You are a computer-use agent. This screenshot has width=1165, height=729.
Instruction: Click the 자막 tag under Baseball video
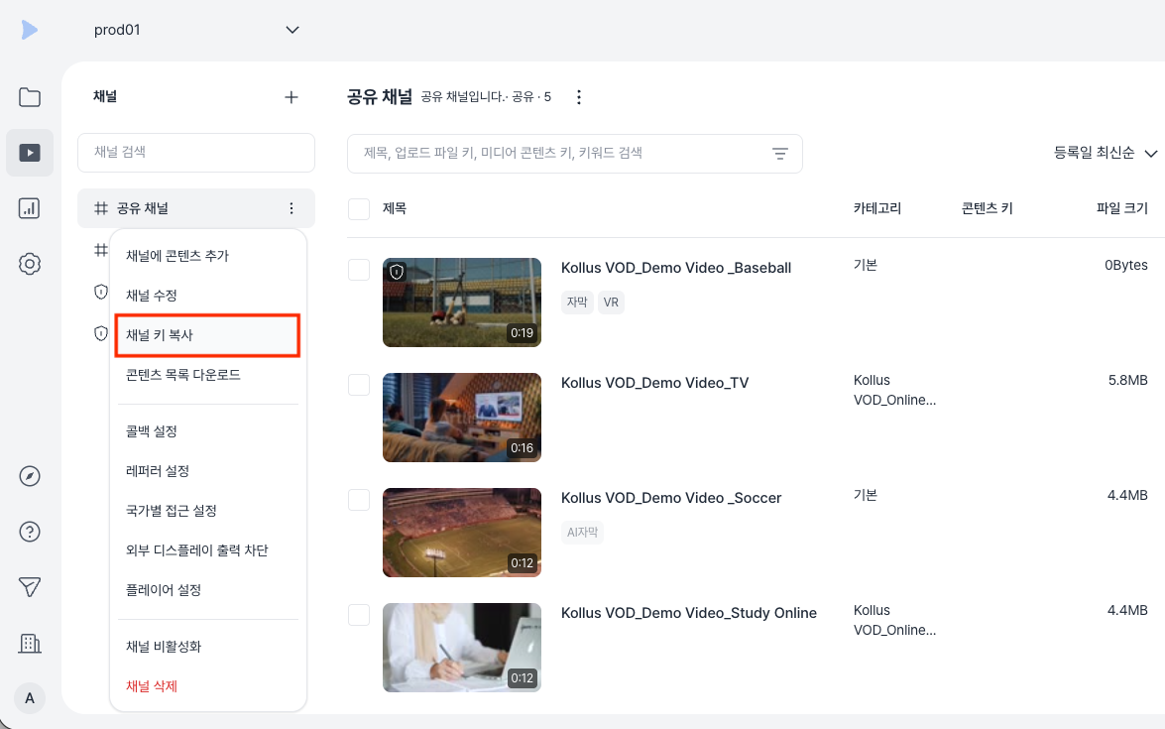(x=577, y=303)
